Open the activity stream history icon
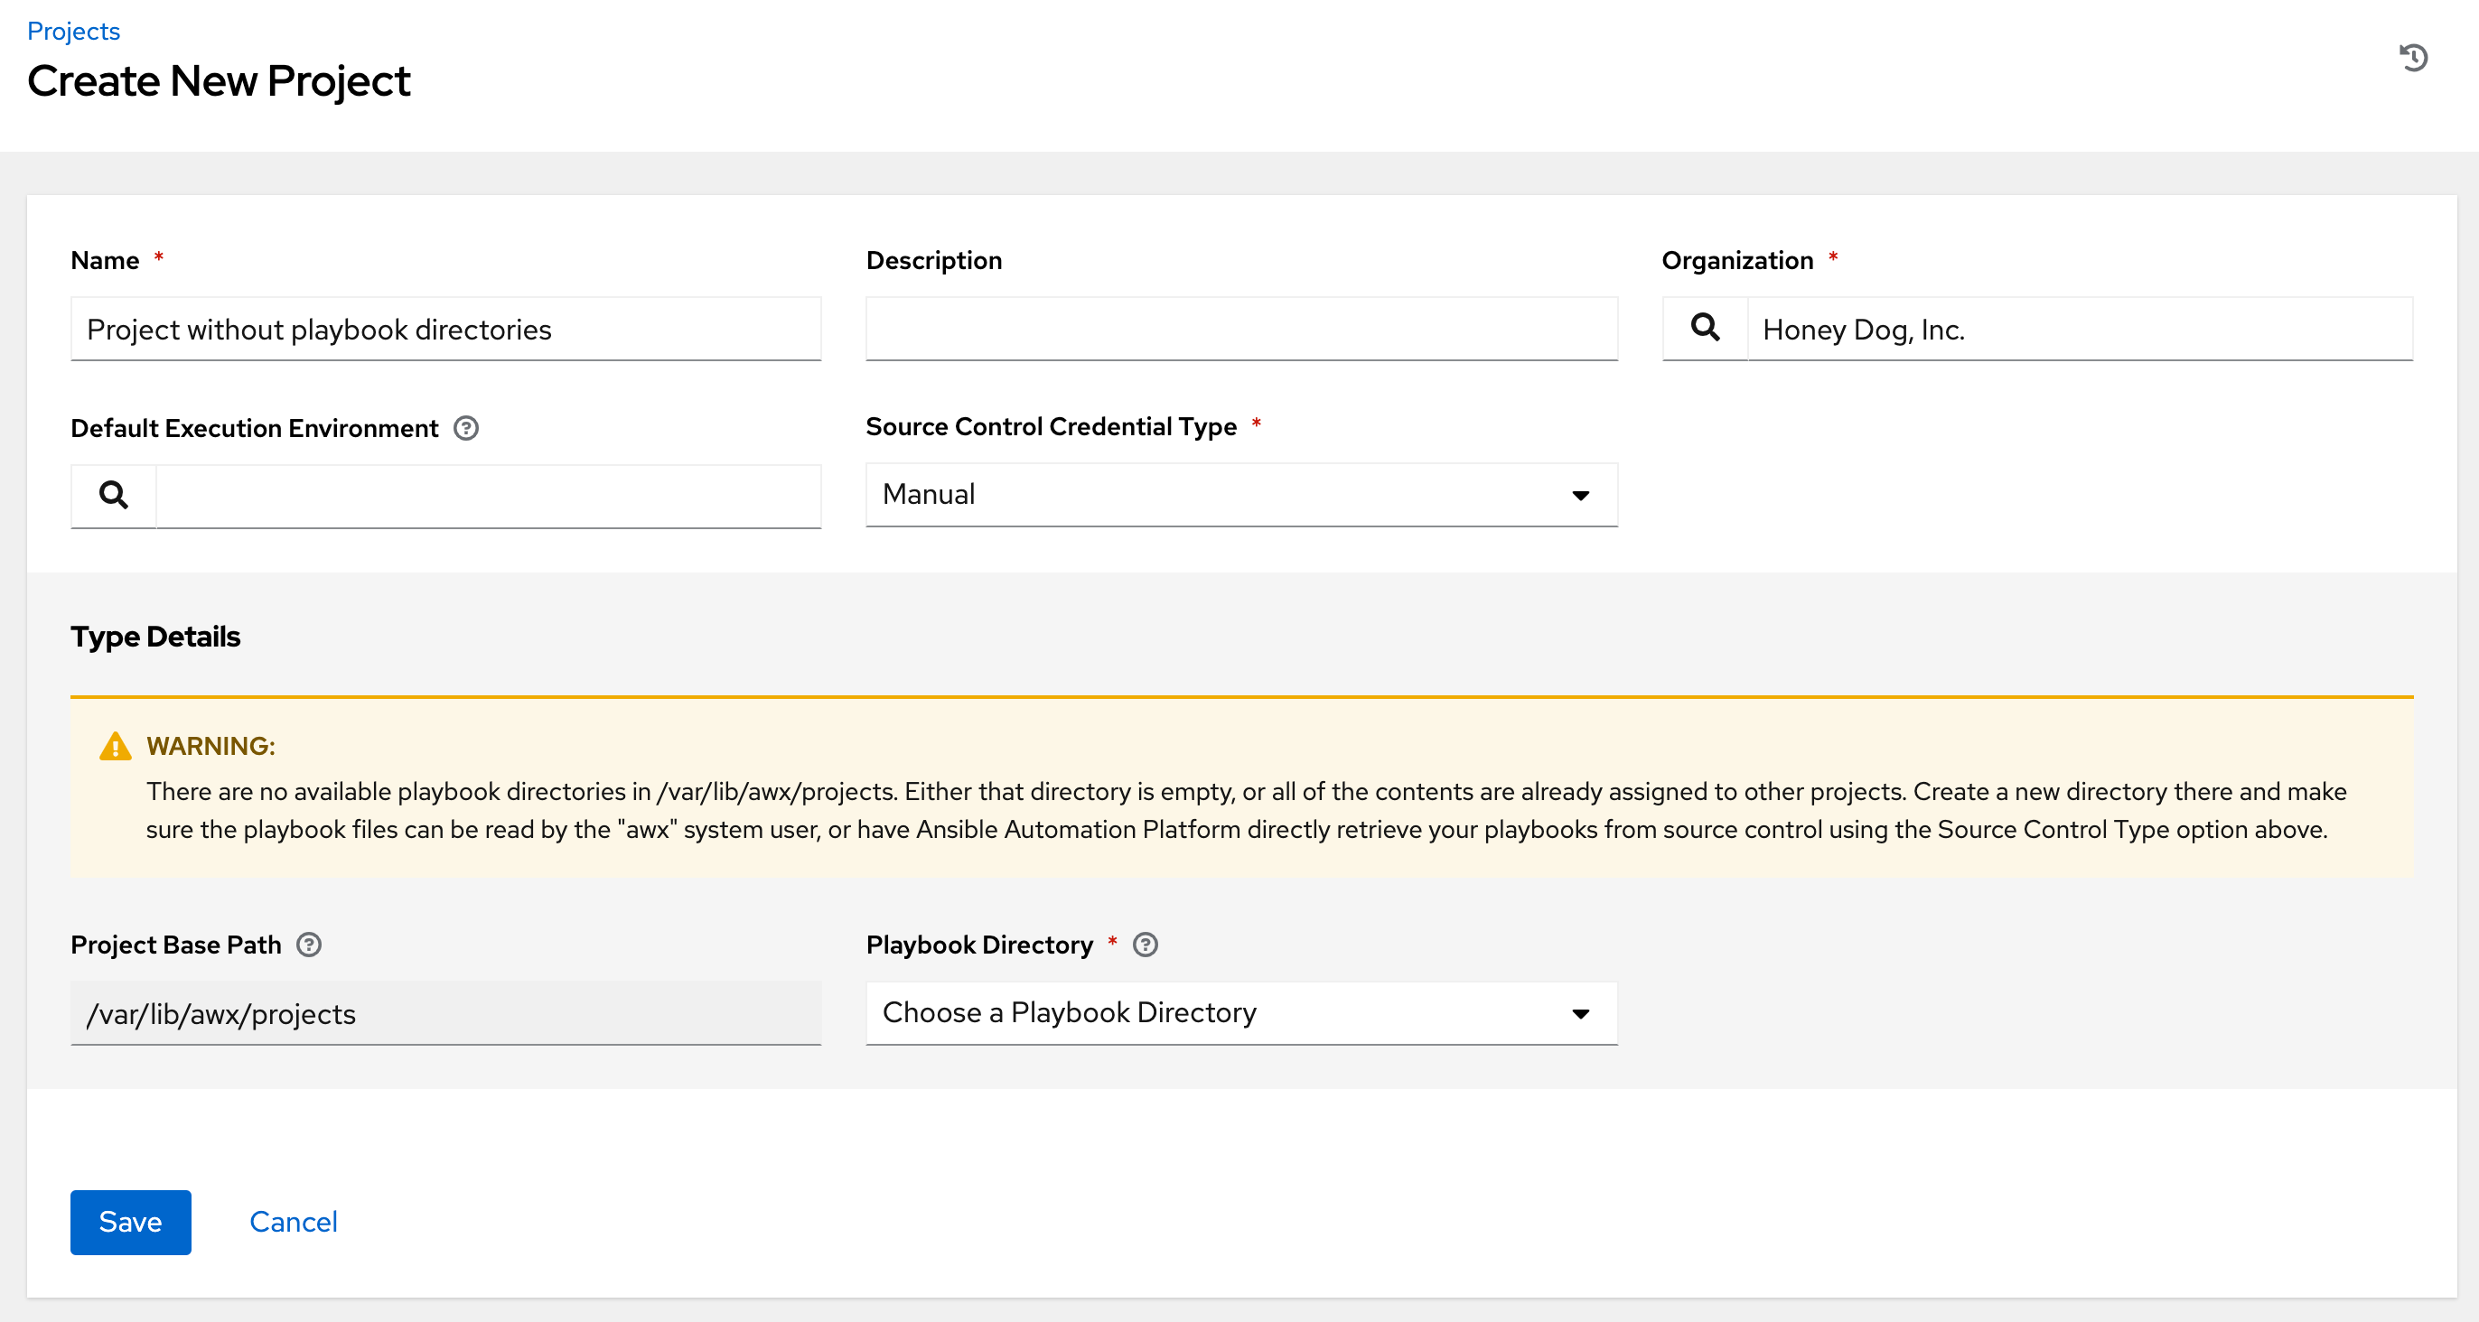 click(2412, 58)
